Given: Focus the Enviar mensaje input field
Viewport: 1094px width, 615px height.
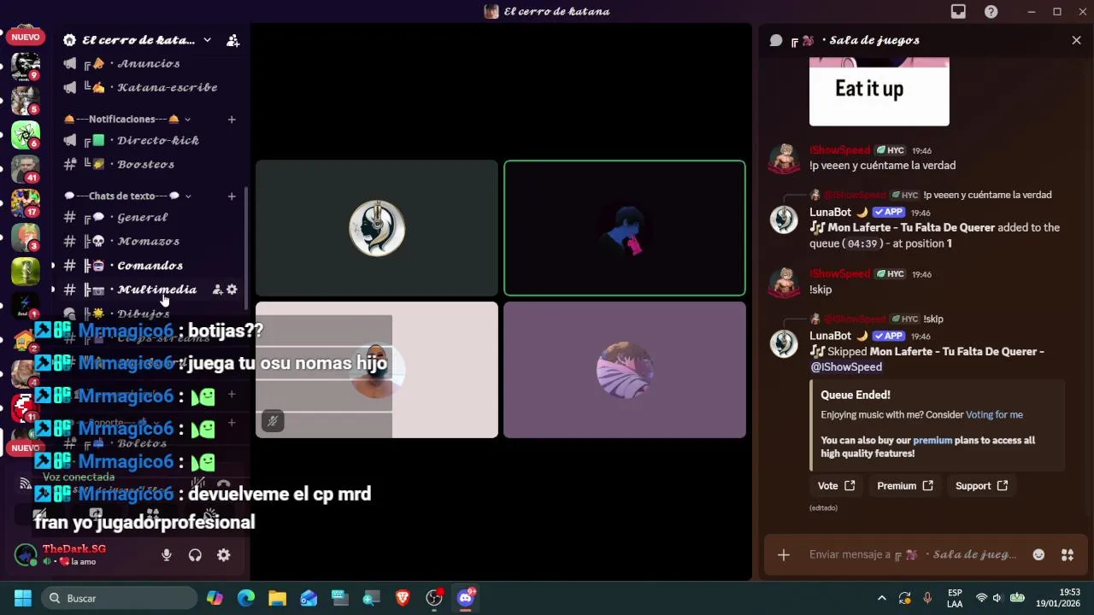Looking at the screenshot, I should coord(913,555).
